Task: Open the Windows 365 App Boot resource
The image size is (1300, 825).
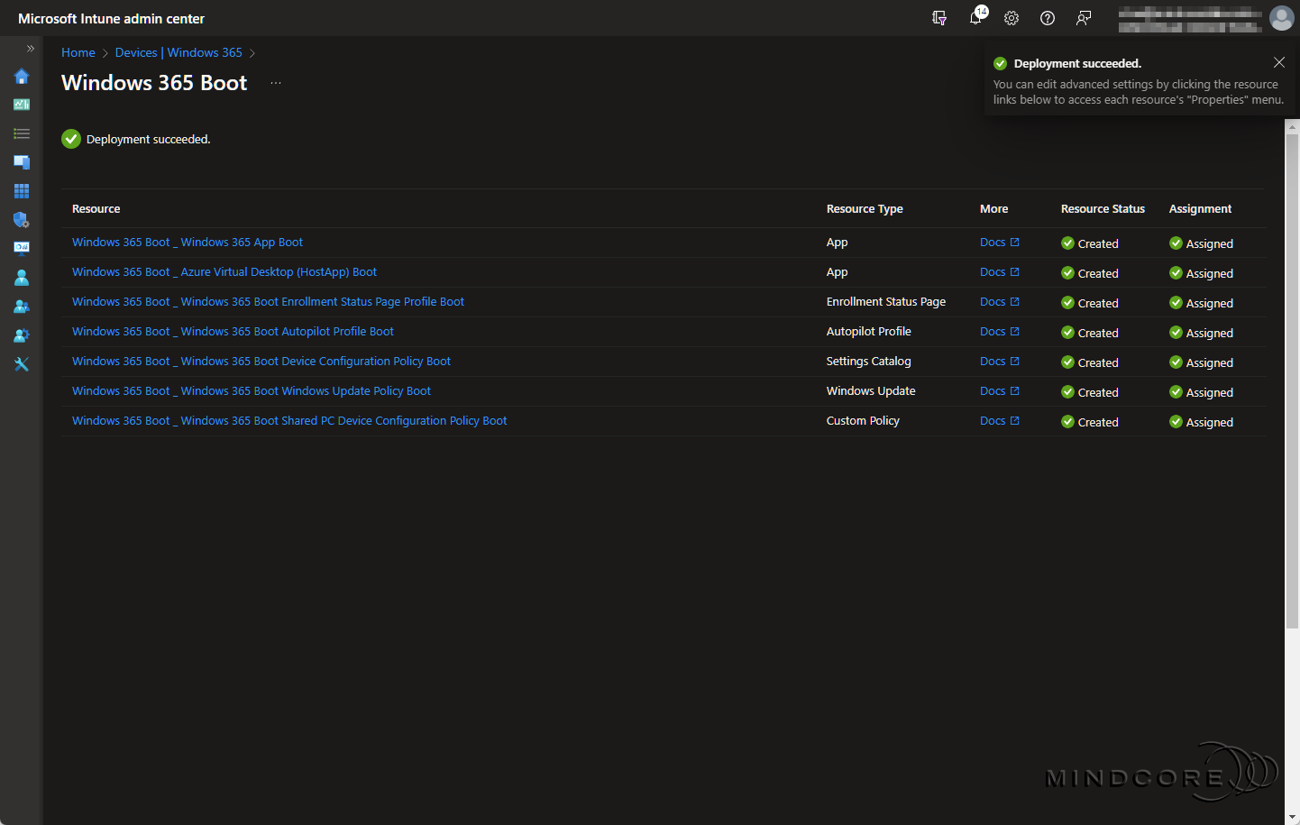Action: tap(188, 243)
